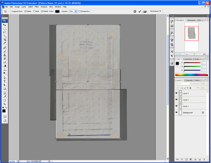Image resolution: width=211 pixels, height=163 pixels.
Task: Select the Blur tool
Action: (x=4, y=70)
